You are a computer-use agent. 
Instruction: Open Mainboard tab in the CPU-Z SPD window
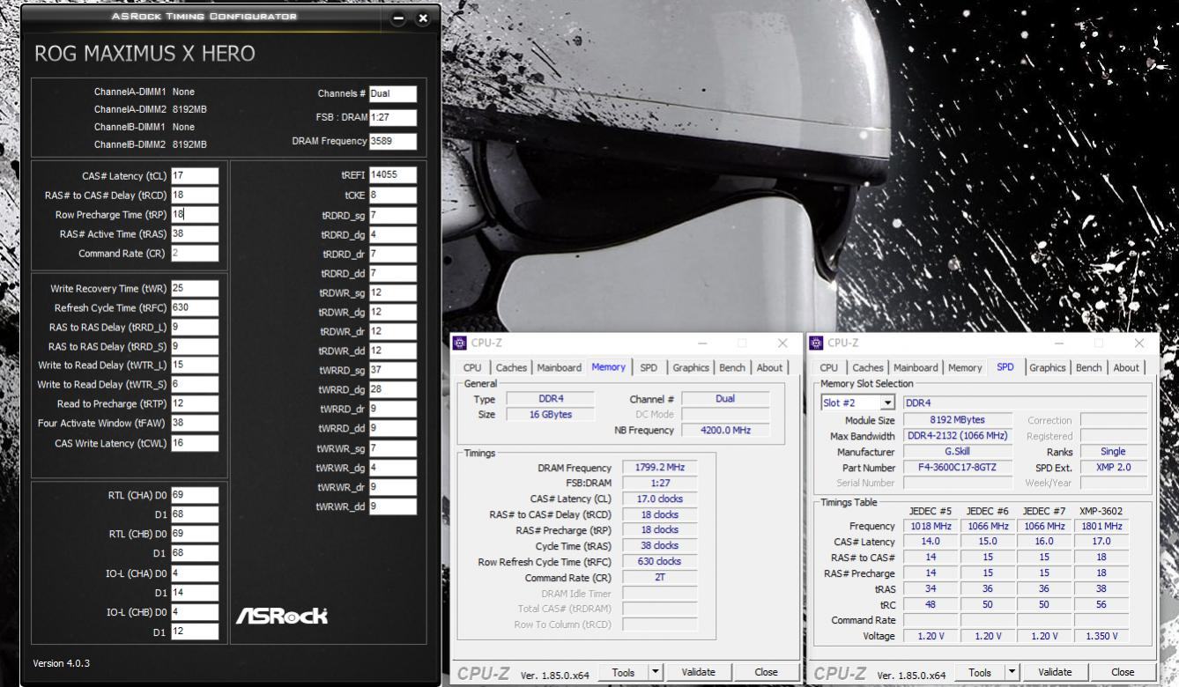point(916,367)
